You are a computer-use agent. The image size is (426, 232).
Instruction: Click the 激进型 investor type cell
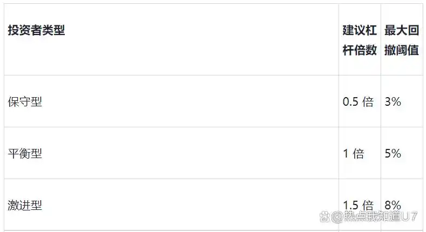tap(25, 206)
